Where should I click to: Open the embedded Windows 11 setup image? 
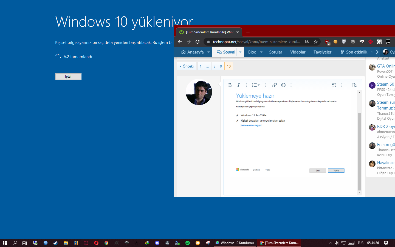tap(290, 133)
